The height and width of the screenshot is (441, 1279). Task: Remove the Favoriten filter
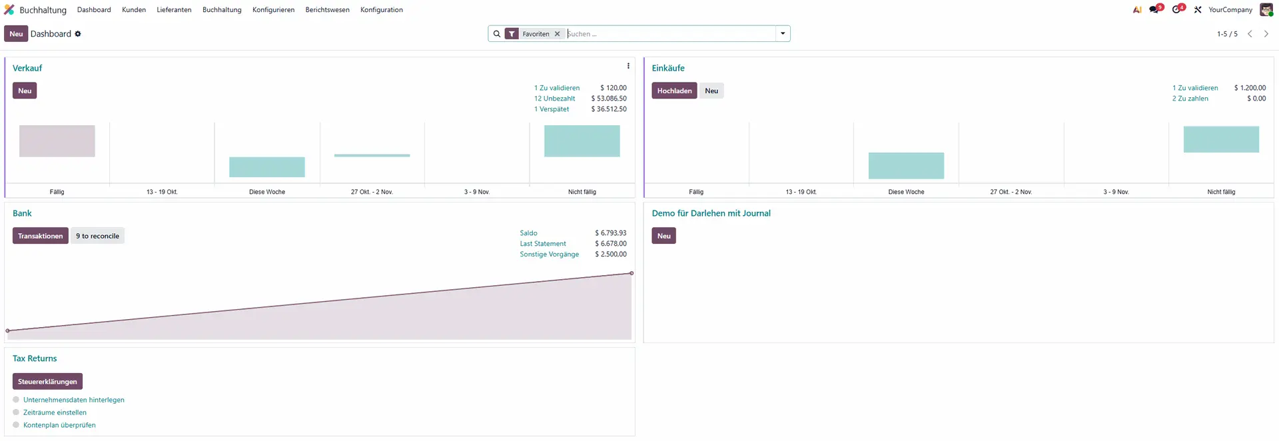click(x=558, y=34)
